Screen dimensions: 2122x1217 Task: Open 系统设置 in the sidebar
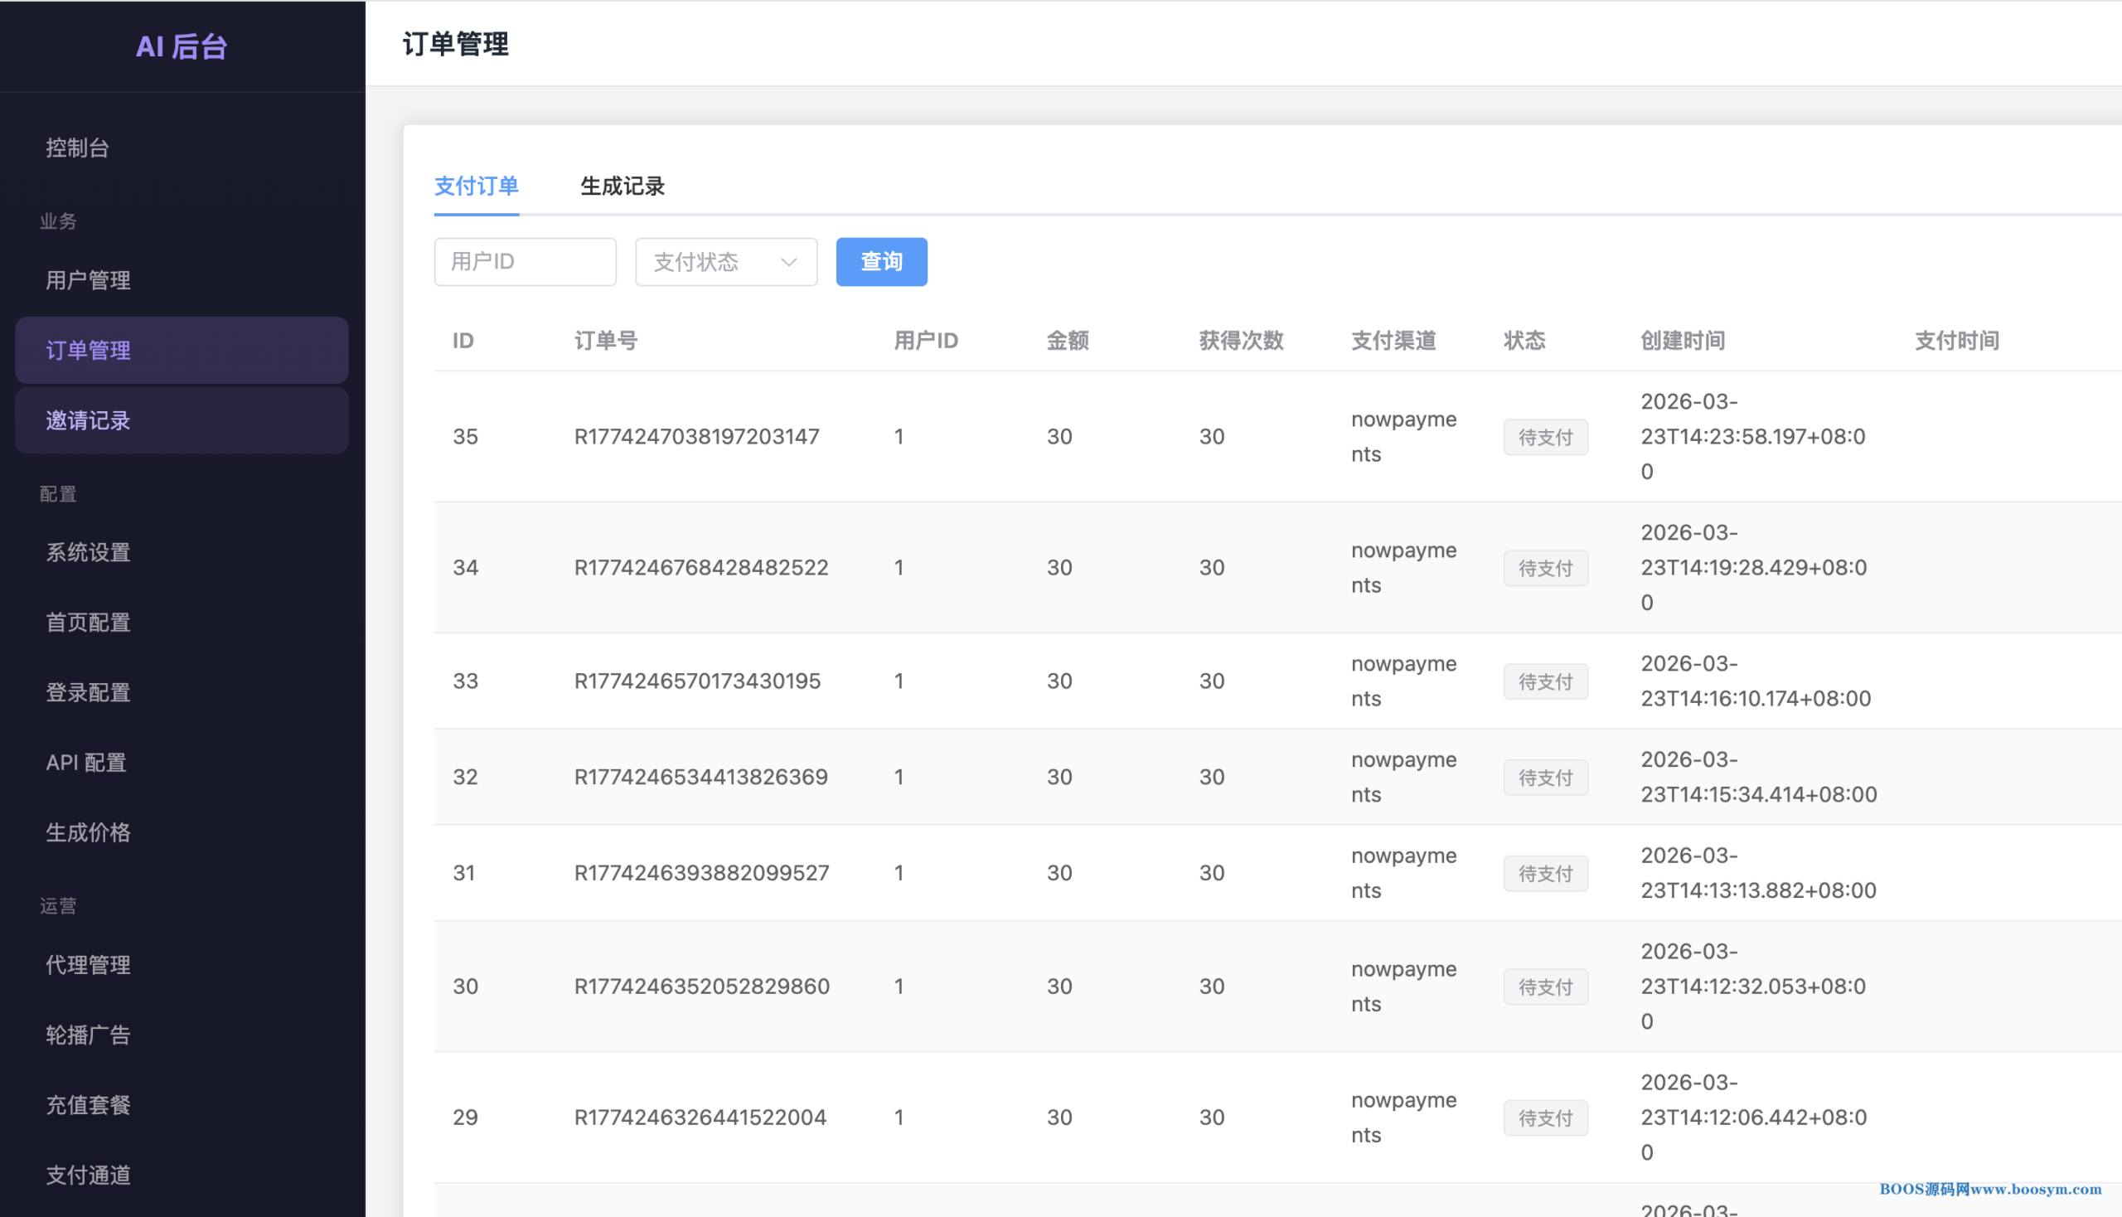click(x=88, y=552)
